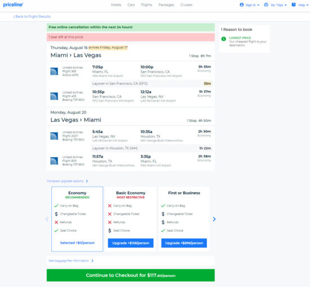
Task: Click Continue to Checkout for $117.60/person
Action: 131,275
